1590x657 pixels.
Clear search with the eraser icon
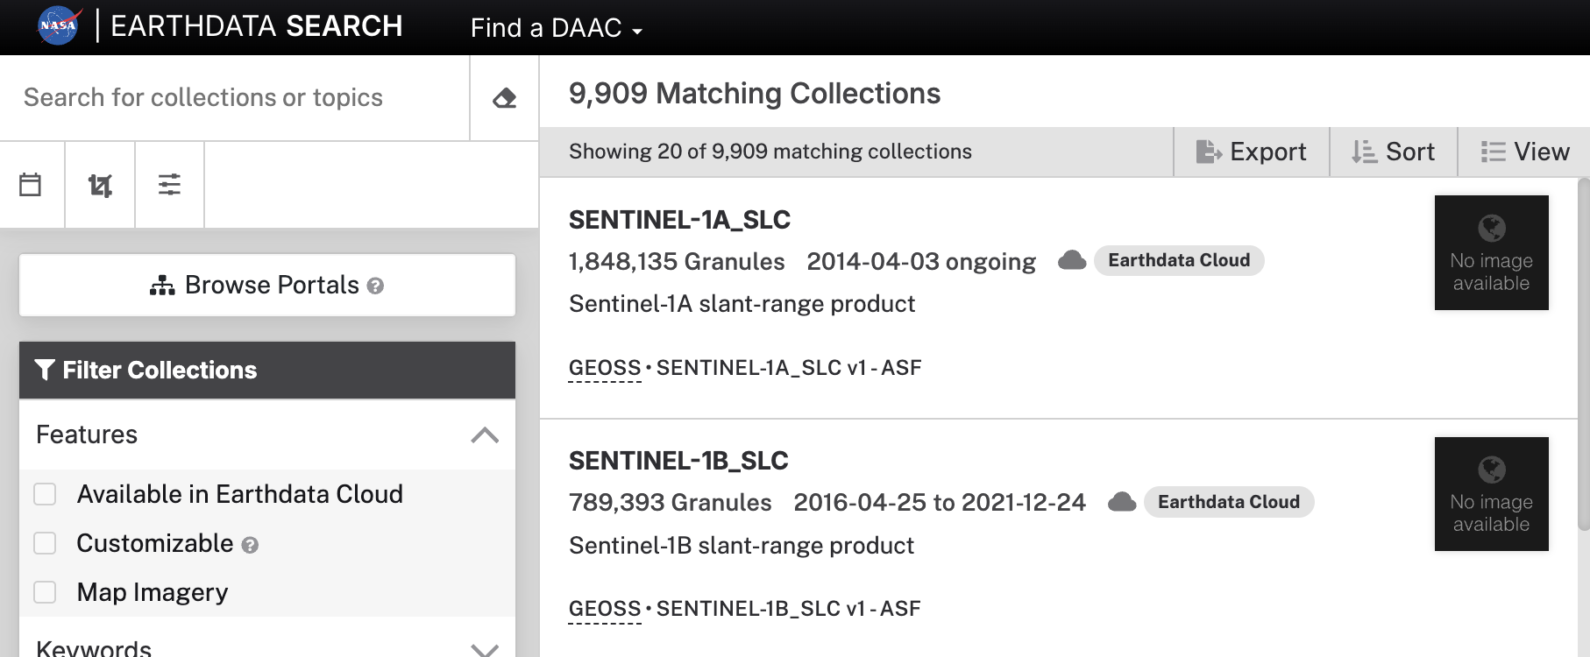505,98
